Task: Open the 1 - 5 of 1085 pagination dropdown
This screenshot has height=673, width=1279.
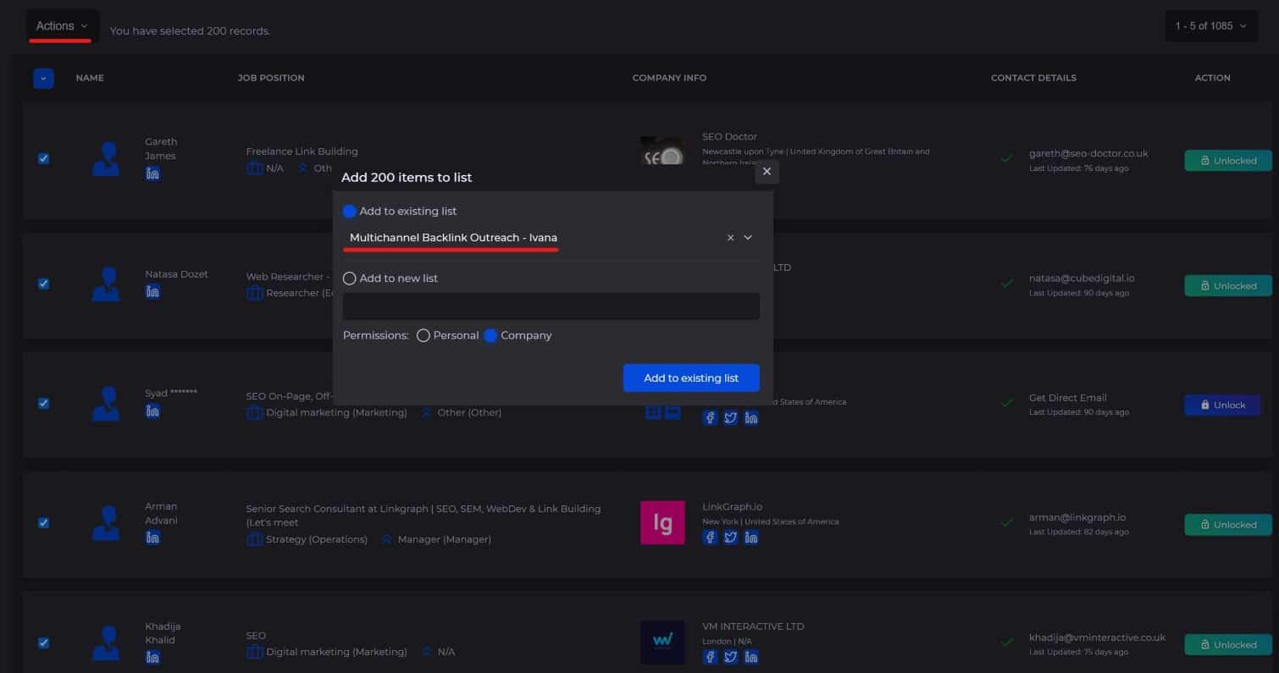Action: pos(1210,26)
